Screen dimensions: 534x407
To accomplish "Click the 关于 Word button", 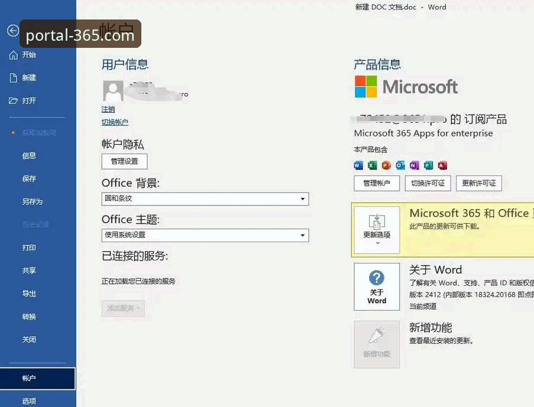I will [x=377, y=286].
